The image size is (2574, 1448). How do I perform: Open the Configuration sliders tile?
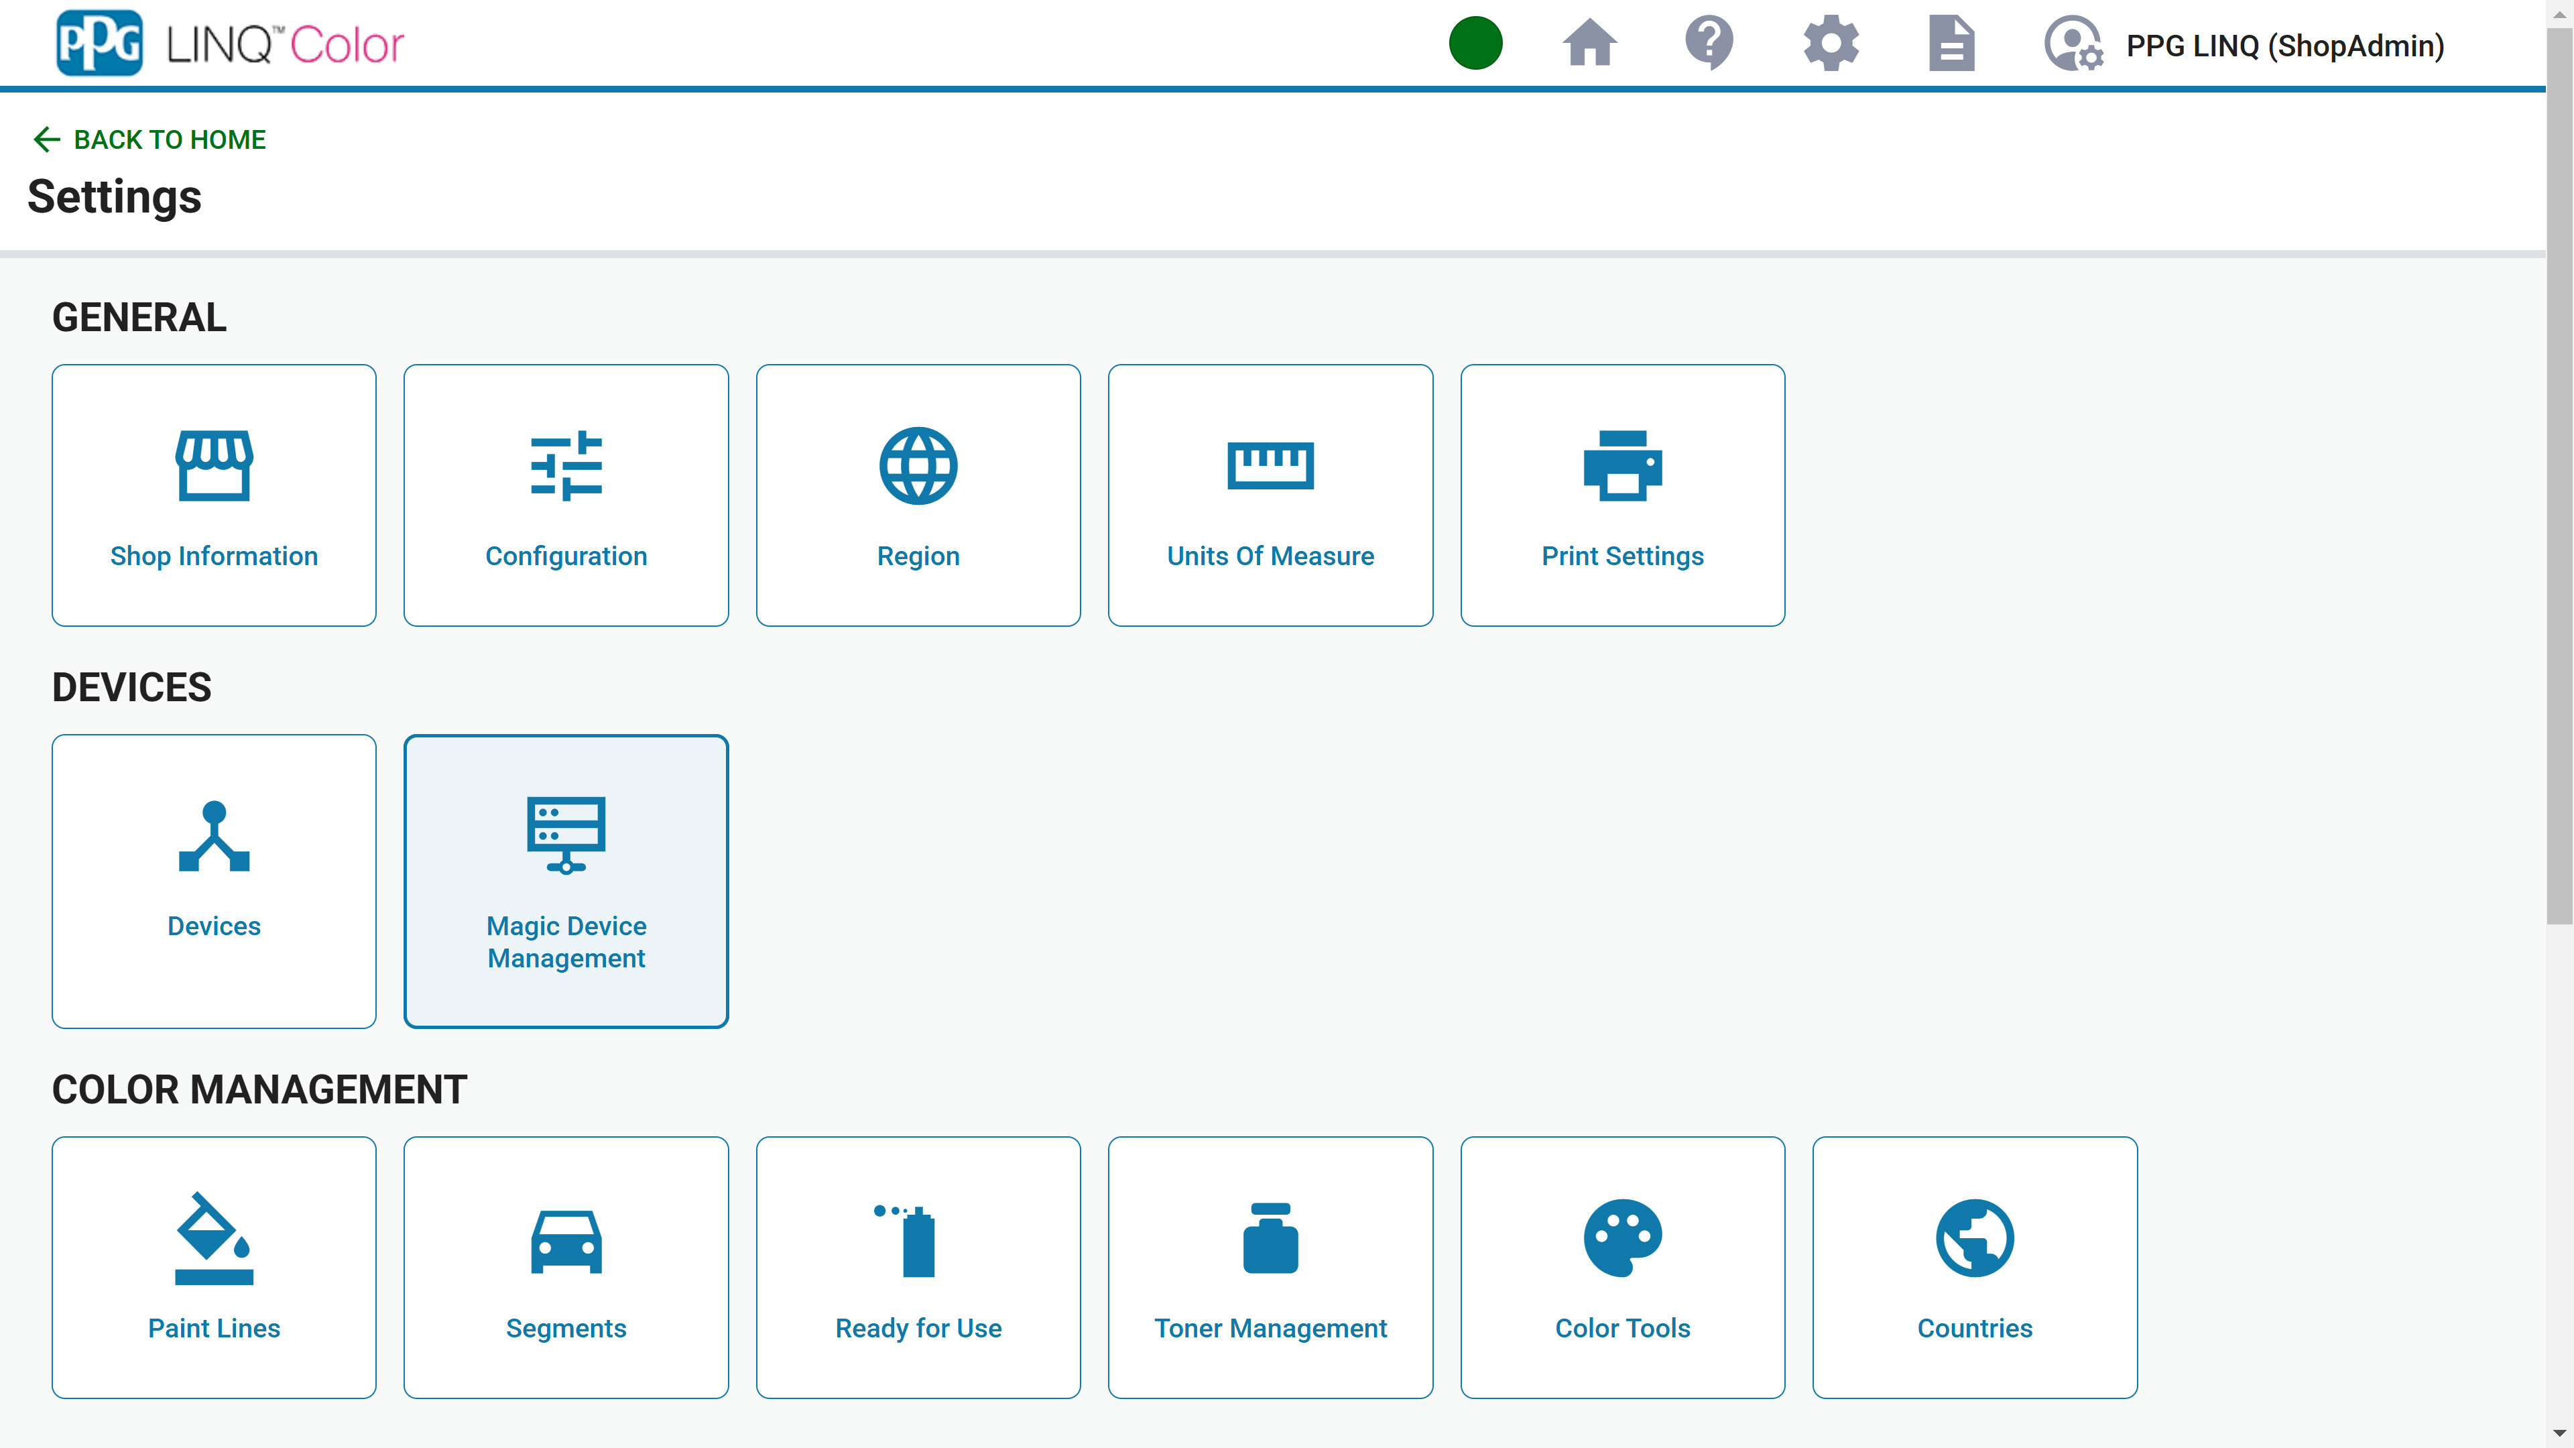[566, 495]
